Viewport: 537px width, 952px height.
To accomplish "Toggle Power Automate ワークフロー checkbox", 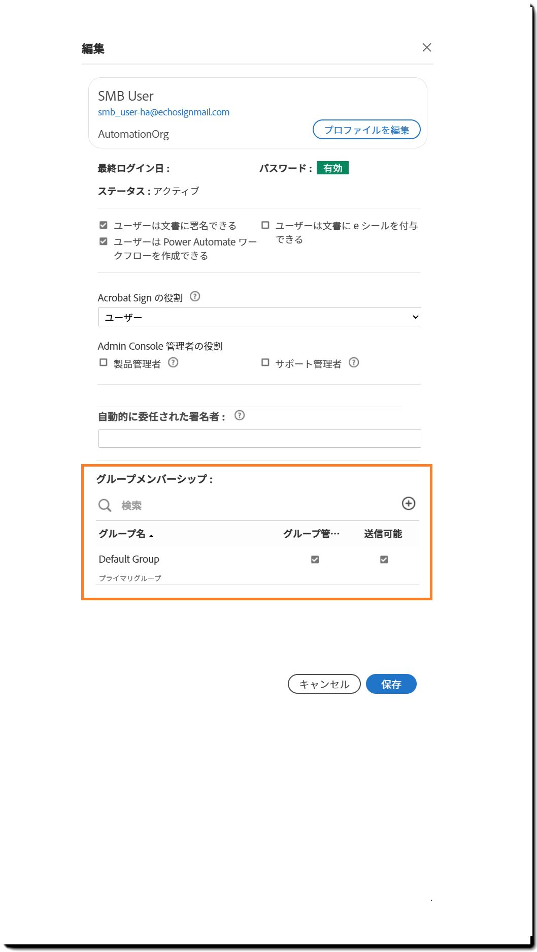I will 104,241.
